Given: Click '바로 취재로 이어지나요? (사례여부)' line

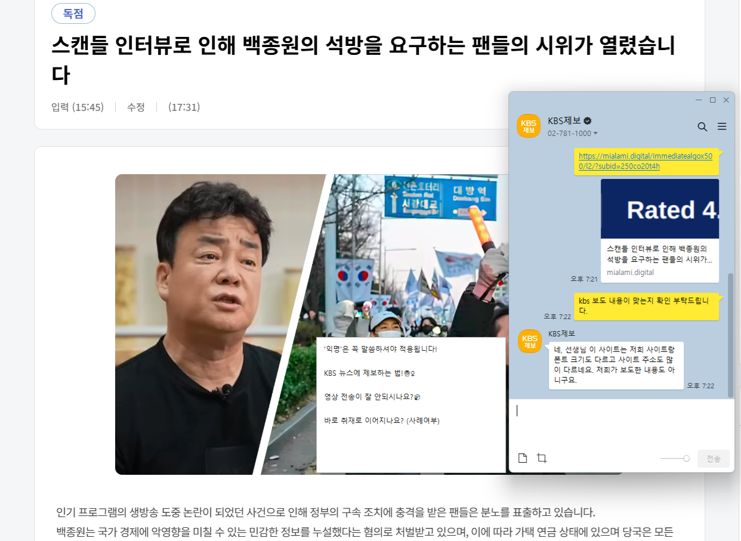Looking at the screenshot, I should click(x=382, y=421).
